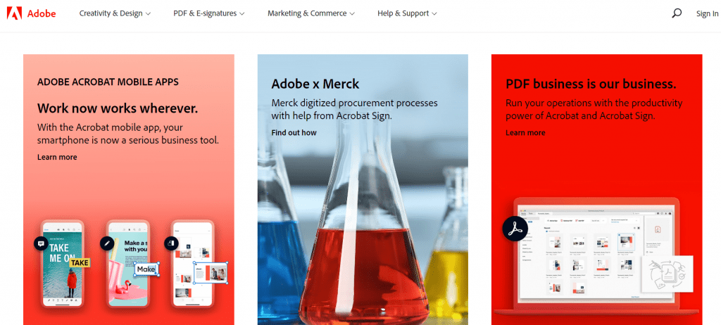Screen dimensions: 721x325
Task: Click Learn more under PDF business card
Action: (525, 132)
